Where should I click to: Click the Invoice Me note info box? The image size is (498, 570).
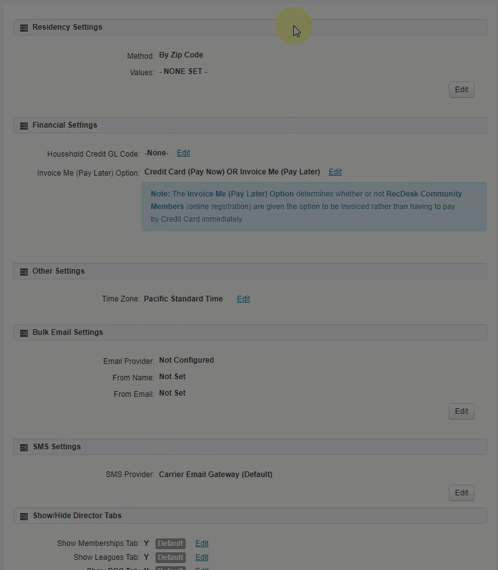(x=313, y=207)
